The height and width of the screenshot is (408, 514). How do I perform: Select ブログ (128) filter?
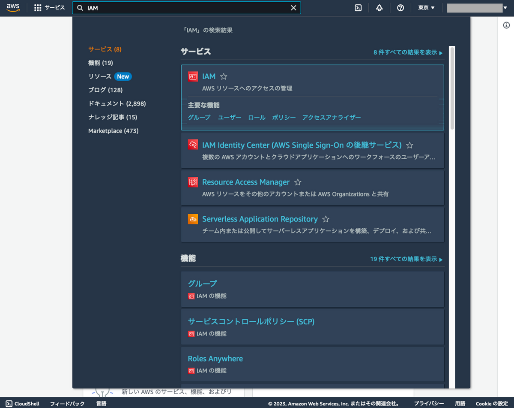coord(105,90)
